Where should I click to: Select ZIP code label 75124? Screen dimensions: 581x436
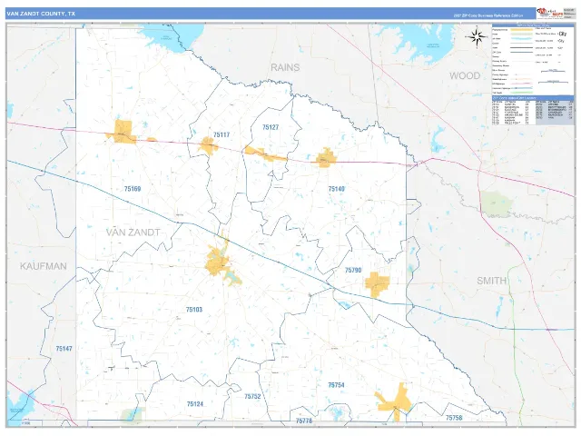pyautogui.click(x=195, y=404)
